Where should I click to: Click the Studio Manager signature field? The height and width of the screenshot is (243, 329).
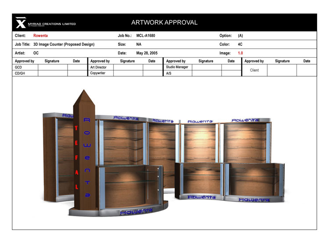tap(207, 67)
